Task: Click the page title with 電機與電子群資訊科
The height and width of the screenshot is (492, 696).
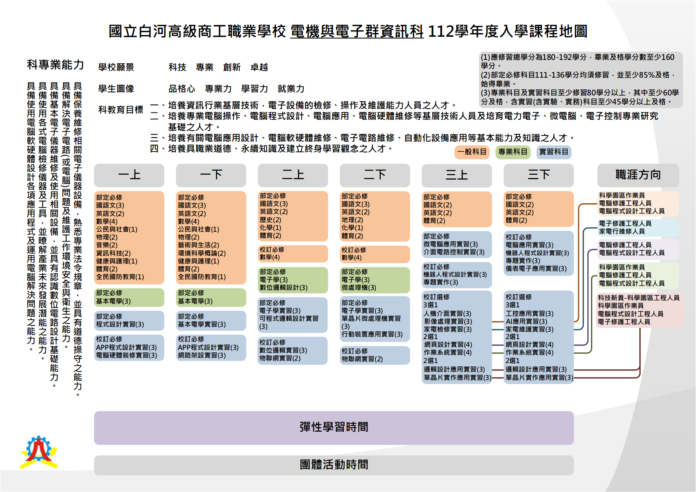Action: [348, 31]
